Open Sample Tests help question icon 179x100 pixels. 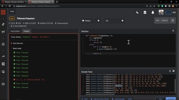pos(173,71)
